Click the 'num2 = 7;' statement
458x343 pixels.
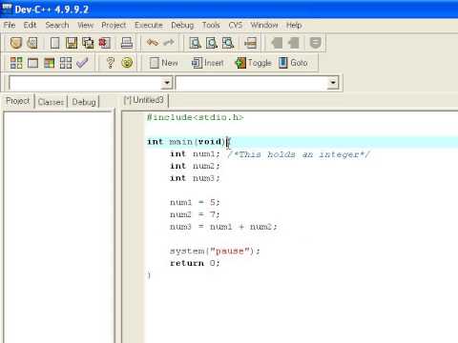point(195,214)
